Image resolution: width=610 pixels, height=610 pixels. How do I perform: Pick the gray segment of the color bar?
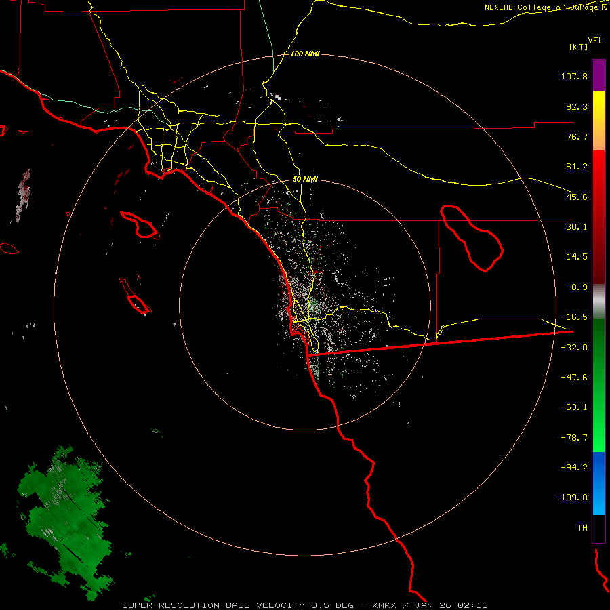(598, 301)
